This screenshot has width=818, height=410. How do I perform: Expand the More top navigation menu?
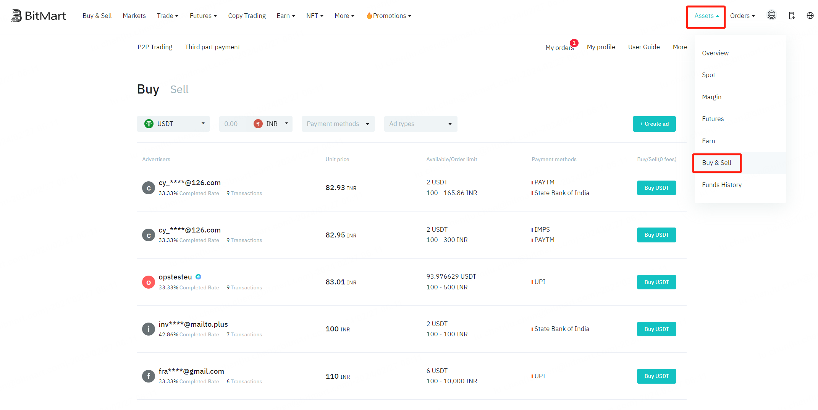pyautogui.click(x=344, y=16)
